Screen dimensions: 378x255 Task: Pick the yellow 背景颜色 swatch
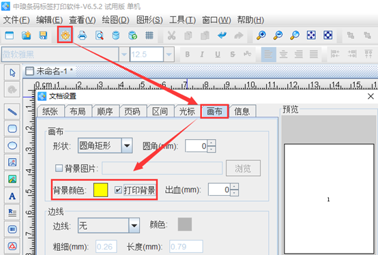(100, 190)
